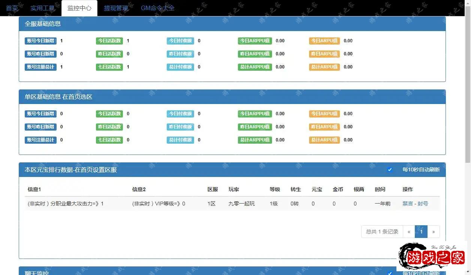471x275 pixels.
Task: Click 总计付费额 badge in 全服基础信息 panel
Action: [180, 67]
